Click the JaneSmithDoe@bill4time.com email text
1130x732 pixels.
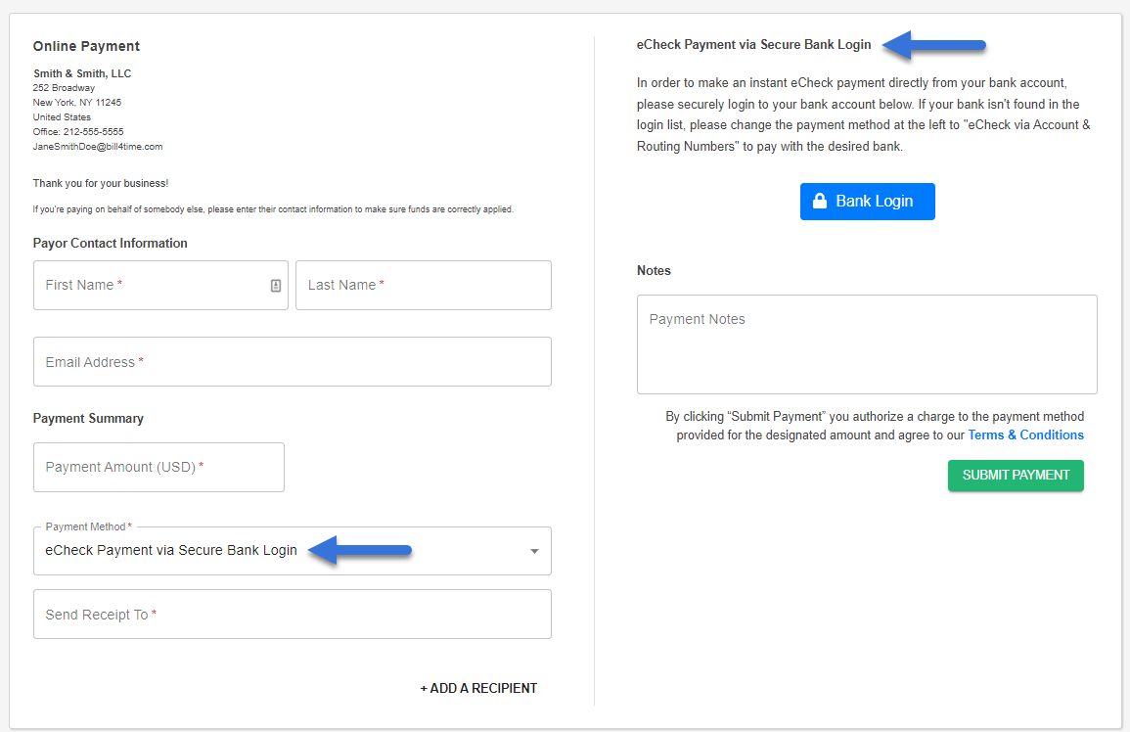point(97,147)
